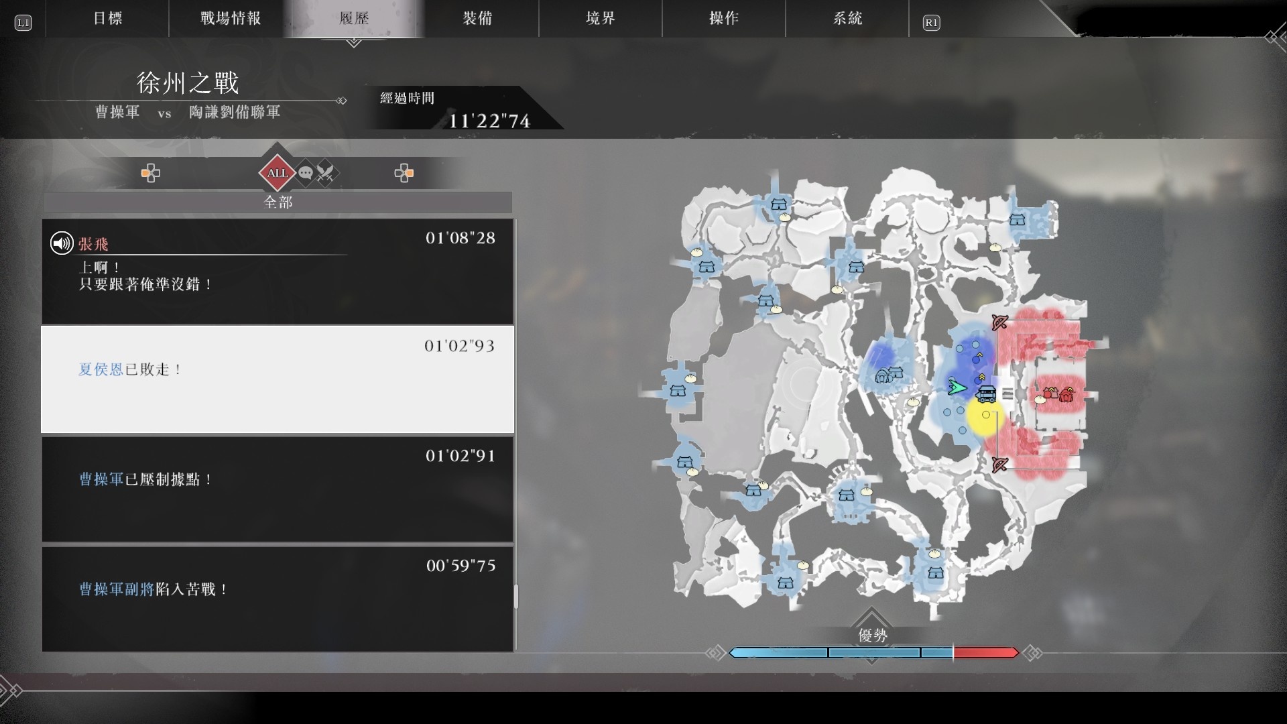Select the westmost middle blue base icon
This screenshot has height=724, width=1287.
click(x=678, y=390)
